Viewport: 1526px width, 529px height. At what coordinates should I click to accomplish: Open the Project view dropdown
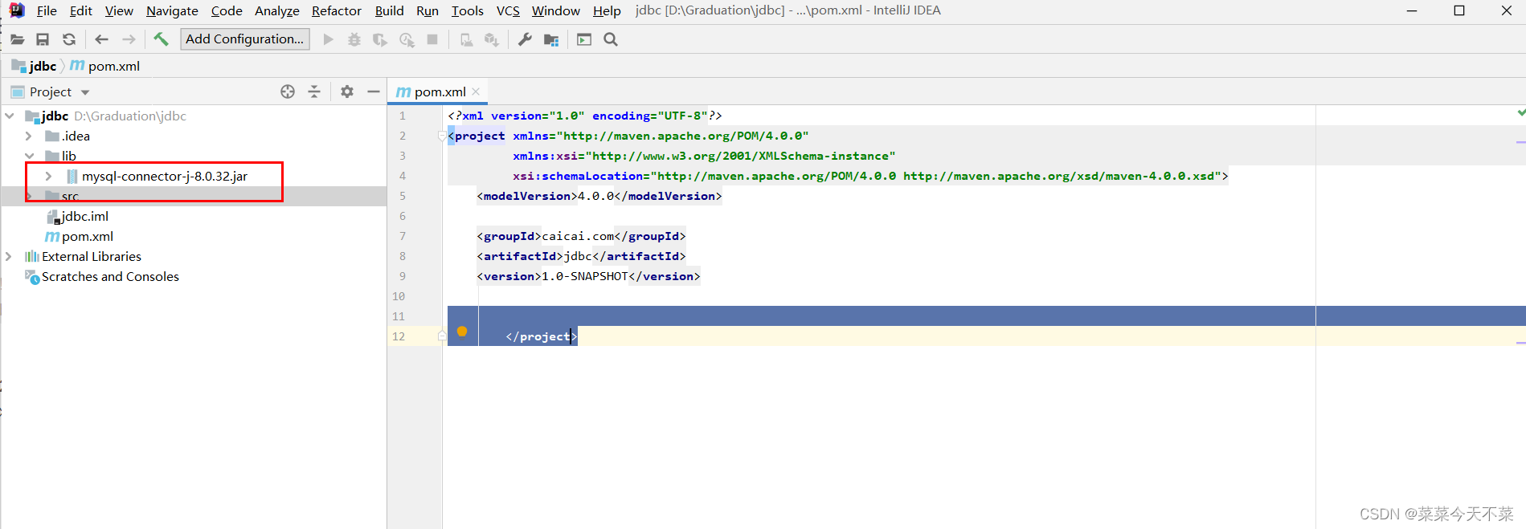[85, 92]
